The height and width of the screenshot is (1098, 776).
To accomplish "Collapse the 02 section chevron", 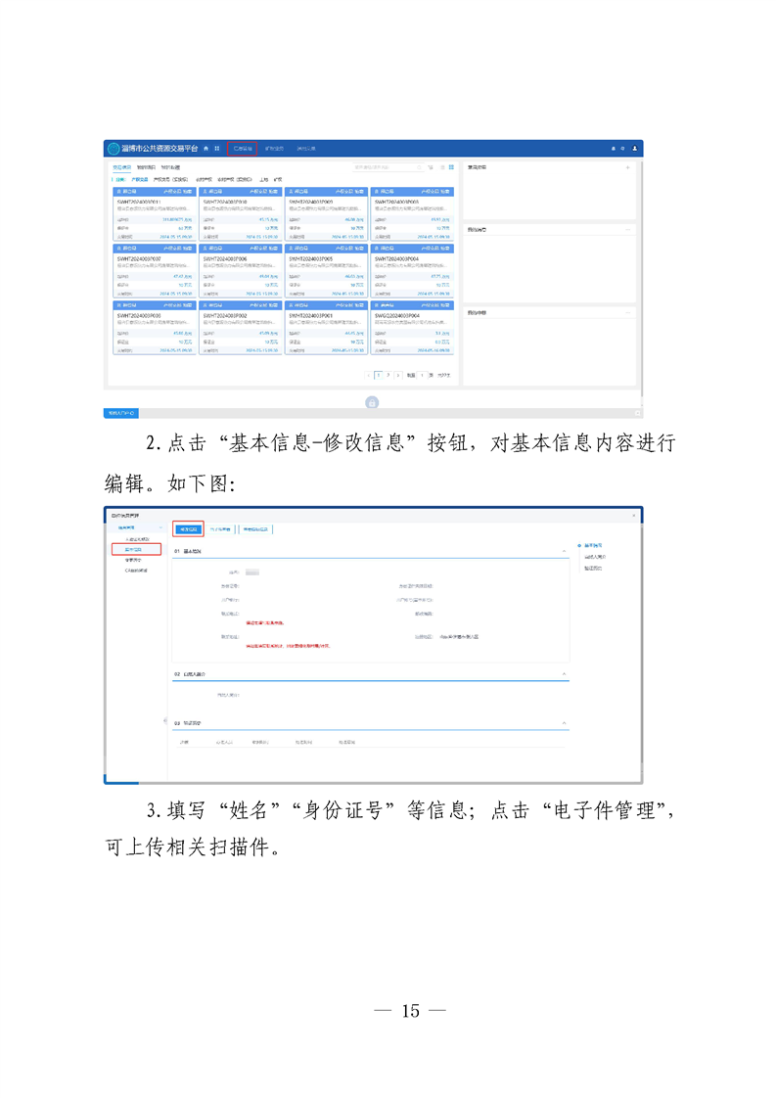I will coord(565,674).
